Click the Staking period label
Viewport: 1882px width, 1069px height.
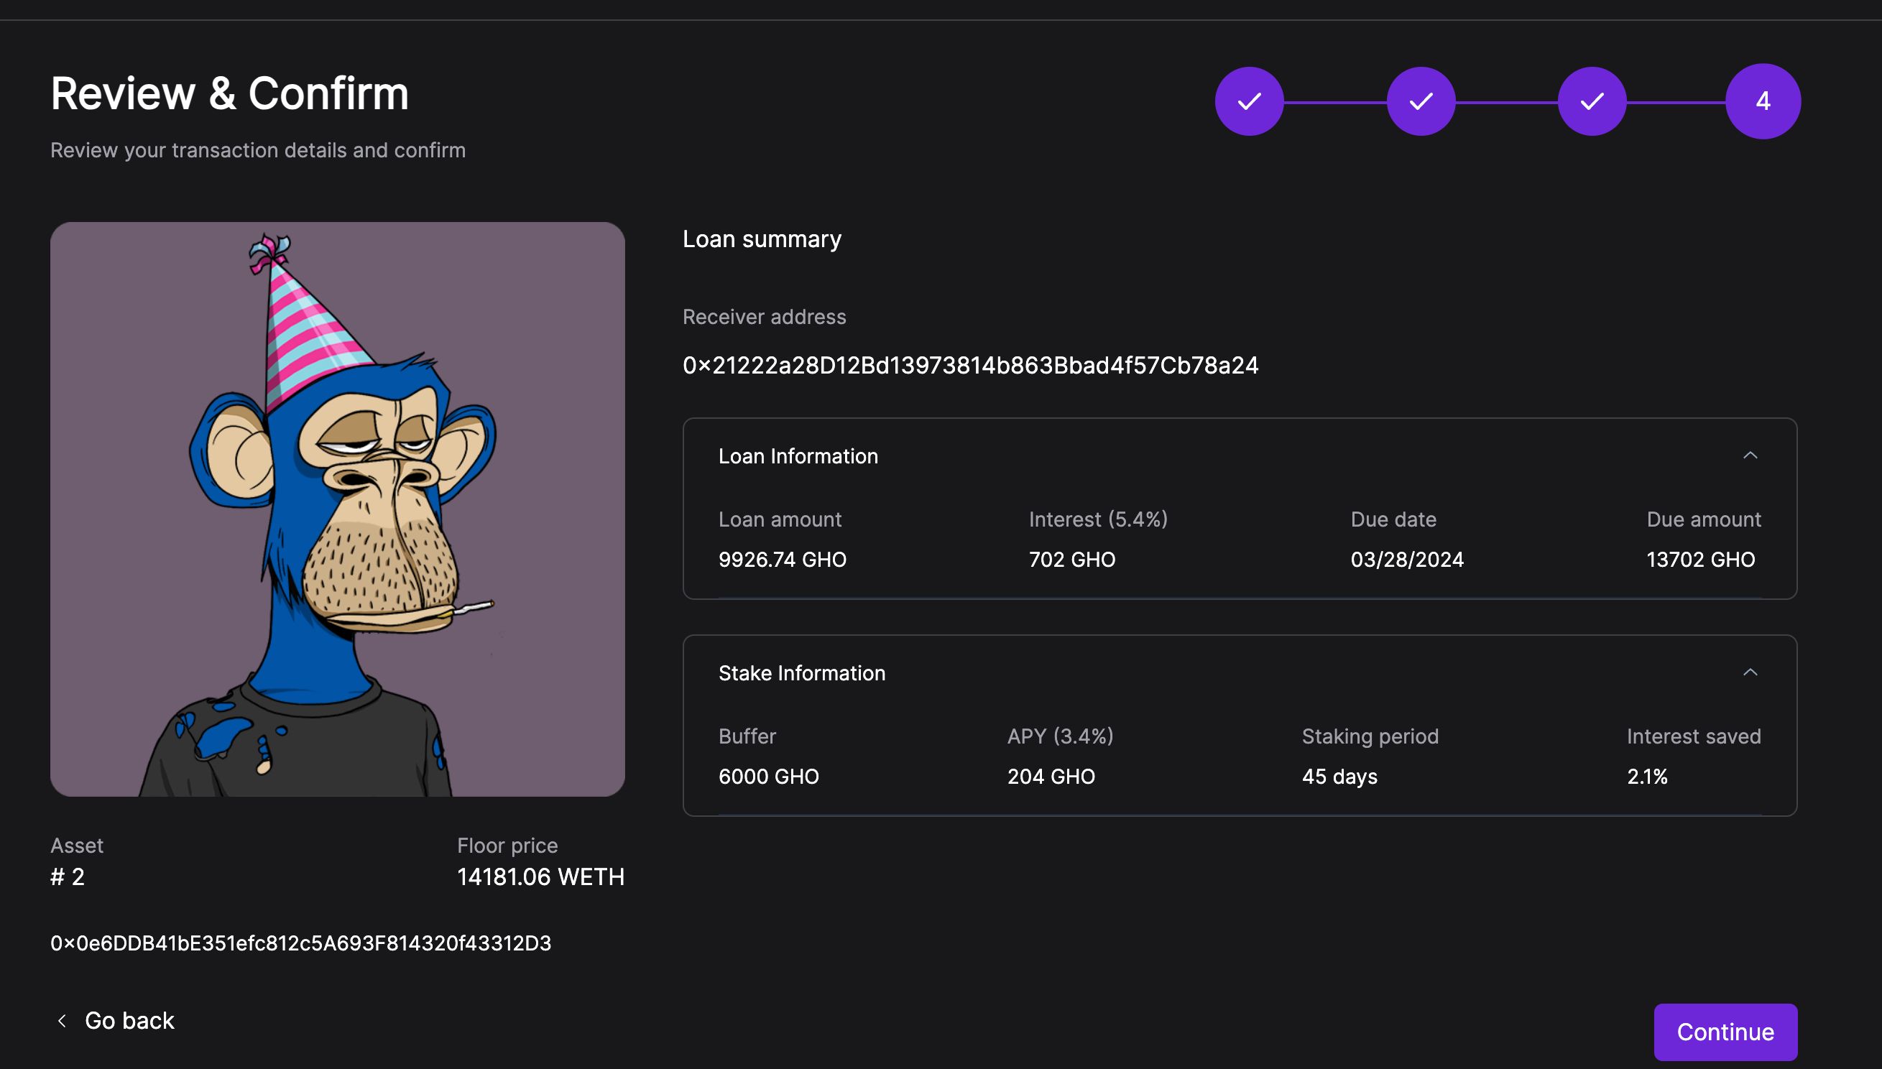point(1370,736)
